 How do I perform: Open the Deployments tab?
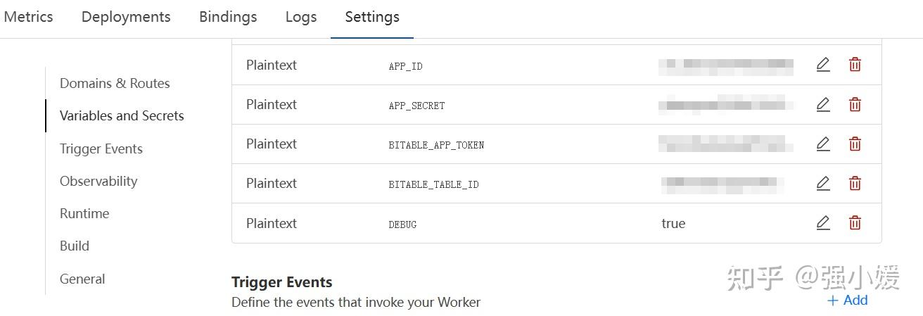(x=126, y=17)
